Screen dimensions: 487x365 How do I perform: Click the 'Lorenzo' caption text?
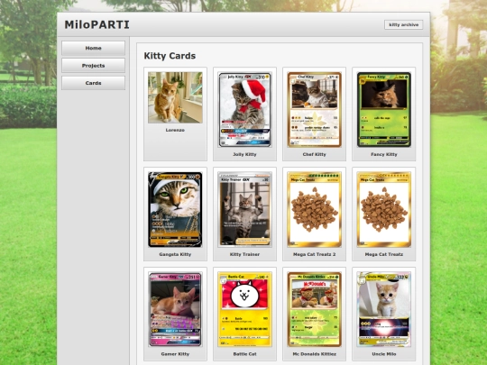pos(175,130)
